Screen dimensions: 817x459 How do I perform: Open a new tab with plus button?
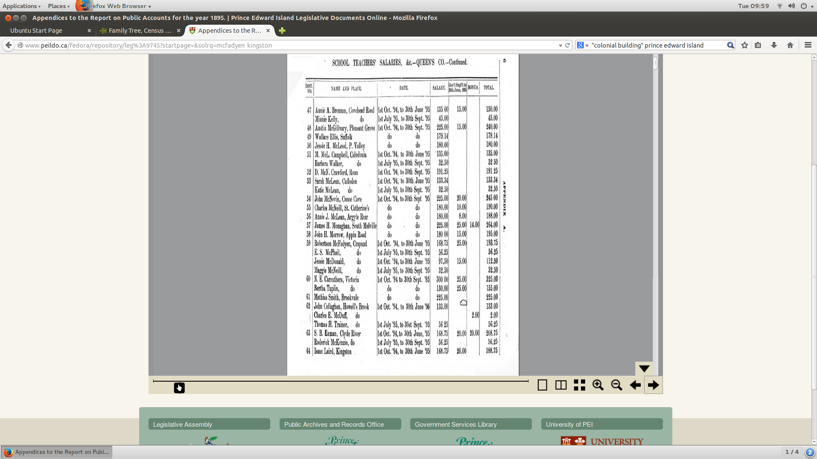click(282, 31)
